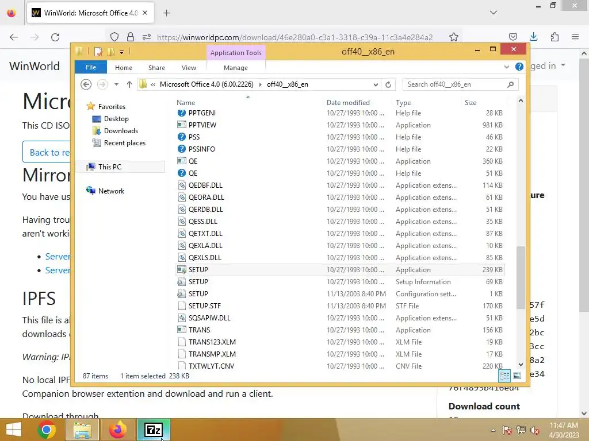Select the PPTVIEW application icon
The height and width of the screenshot is (441, 589).
click(x=181, y=125)
